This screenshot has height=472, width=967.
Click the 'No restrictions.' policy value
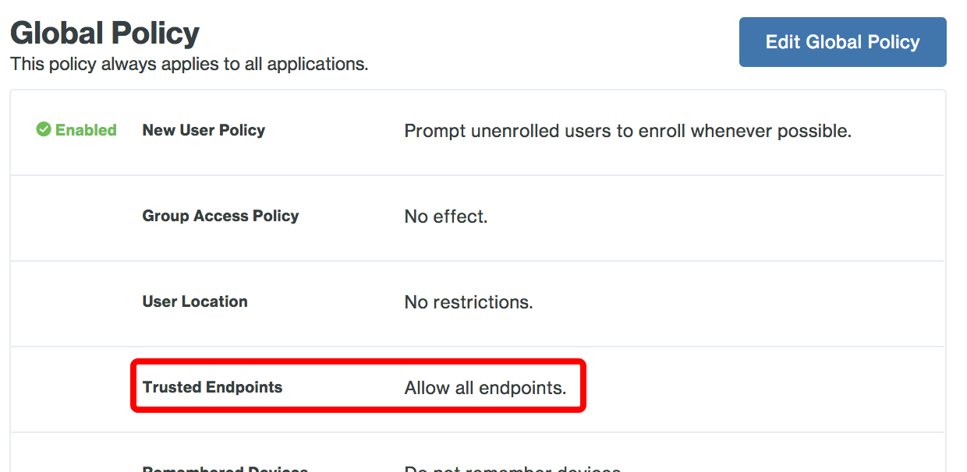coord(468,302)
